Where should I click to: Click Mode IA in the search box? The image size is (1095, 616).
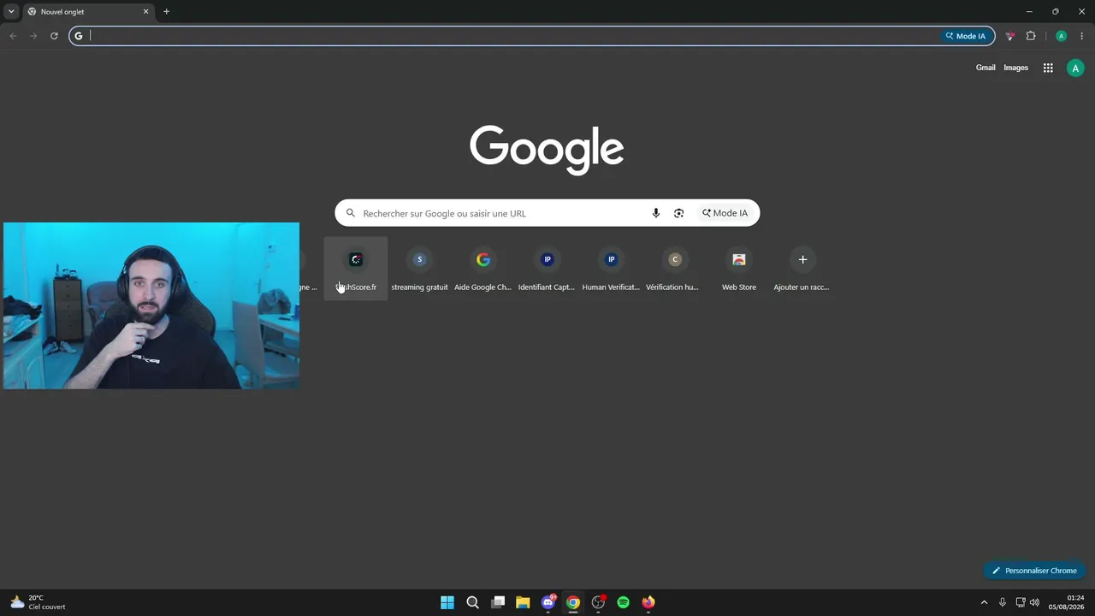point(725,213)
